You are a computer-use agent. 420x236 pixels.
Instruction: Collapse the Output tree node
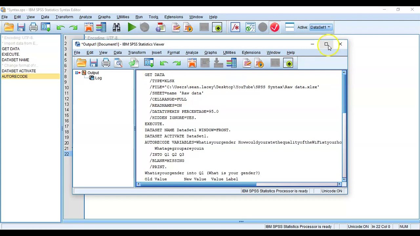(x=77, y=73)
